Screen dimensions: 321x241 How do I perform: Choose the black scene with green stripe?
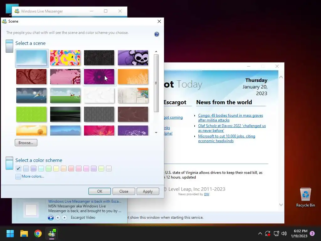[x=65, y=114]
